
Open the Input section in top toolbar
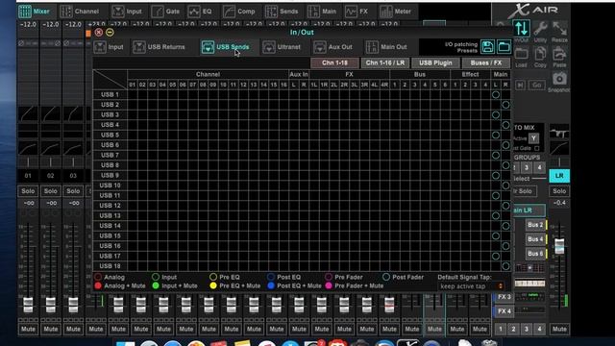pyautogui.click(x=127, y=12)
